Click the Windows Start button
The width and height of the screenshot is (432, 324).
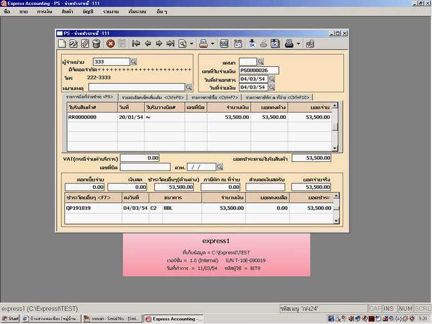pos(11,318)
